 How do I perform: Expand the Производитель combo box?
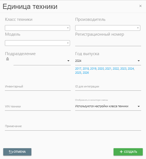(x=108, y=28)
